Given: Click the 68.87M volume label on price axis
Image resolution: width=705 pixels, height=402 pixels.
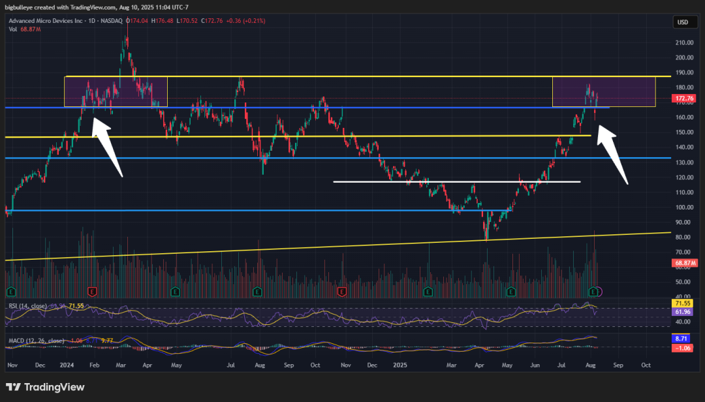Looking at the screenshot, I should tap(684, 263).
